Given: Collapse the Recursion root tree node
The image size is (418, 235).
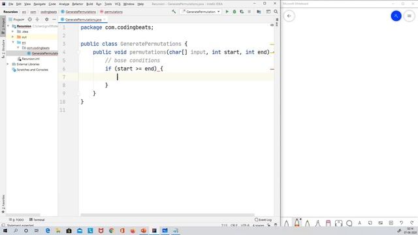Looking at the screenshot, I should coord(8,26).
